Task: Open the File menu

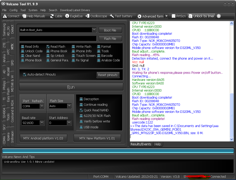Action: pos(4,10)
